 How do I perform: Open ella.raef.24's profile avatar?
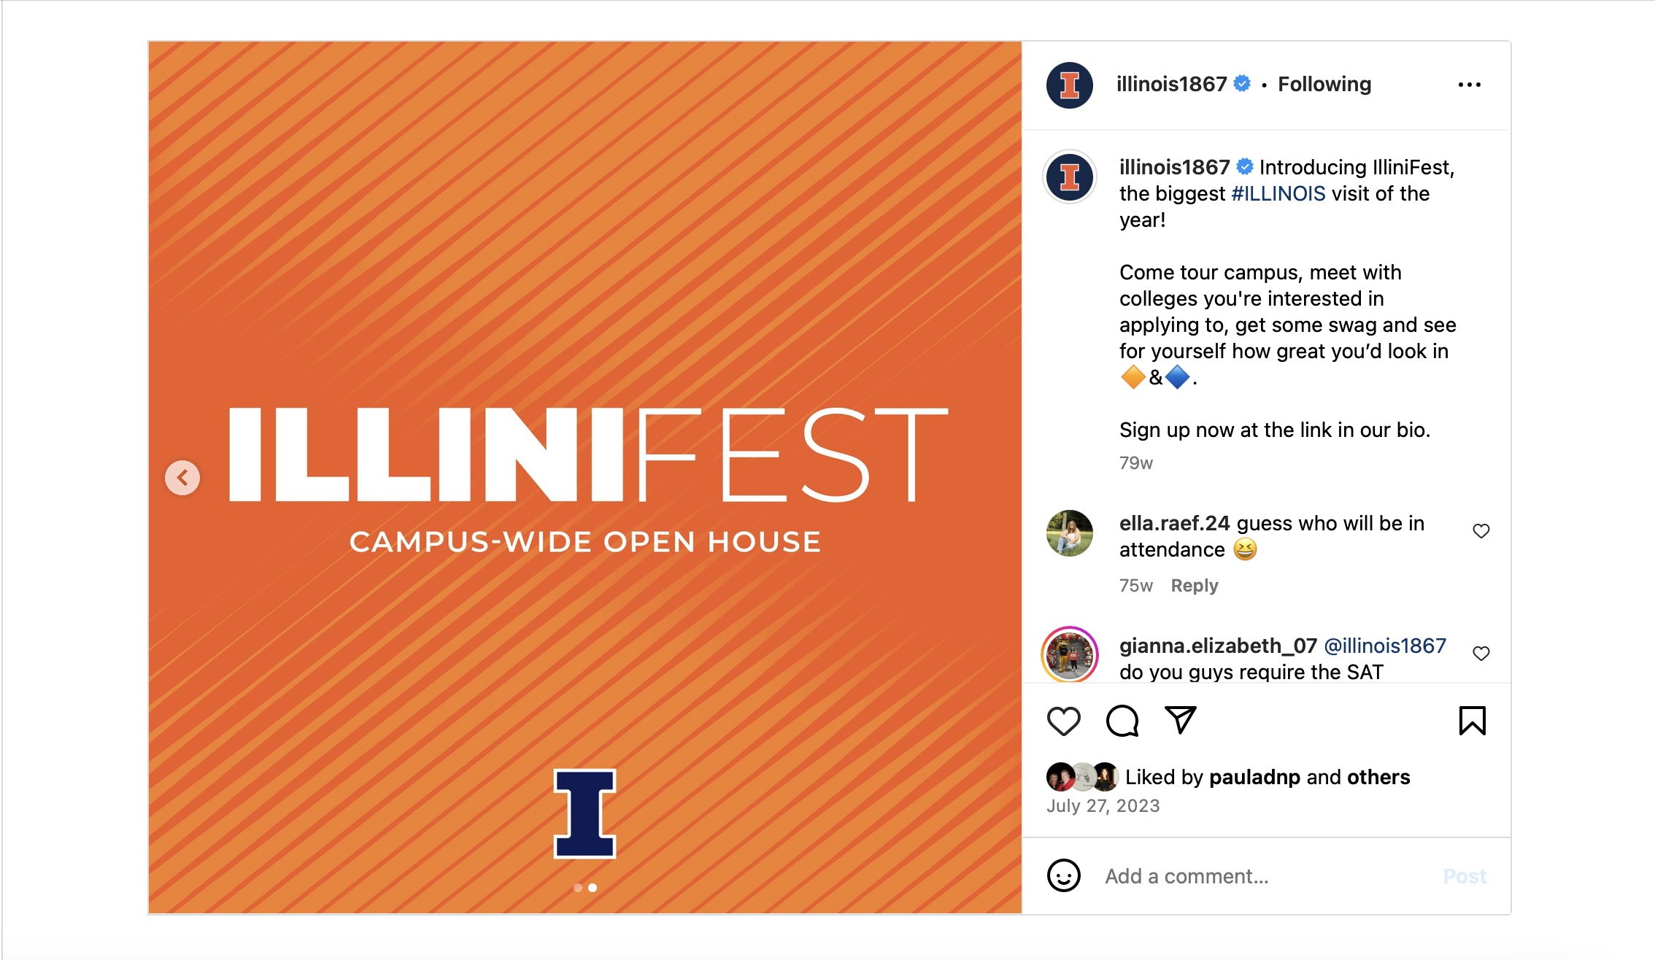coord(1069,533)
